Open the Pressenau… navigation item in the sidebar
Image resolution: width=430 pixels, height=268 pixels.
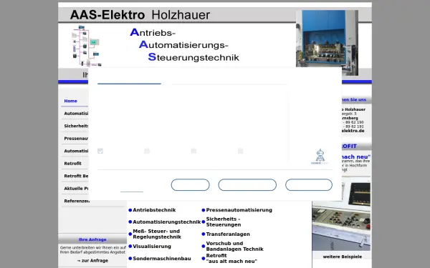click(76, 139)
